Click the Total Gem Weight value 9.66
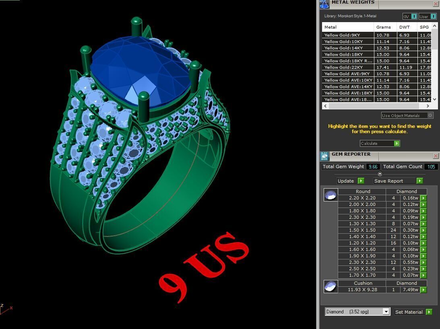The height and width of the screenshot is (329, 440). tap(373, 167)
